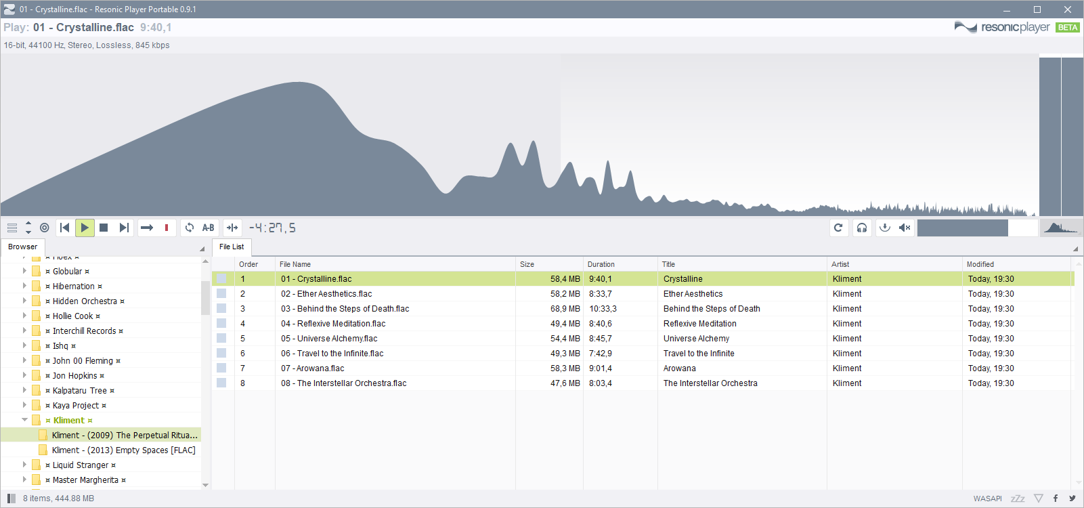The height and width of the screenshot is (508, 1084).
Task: Toggle the zZz sleep timer
Action: [1018, 499]
